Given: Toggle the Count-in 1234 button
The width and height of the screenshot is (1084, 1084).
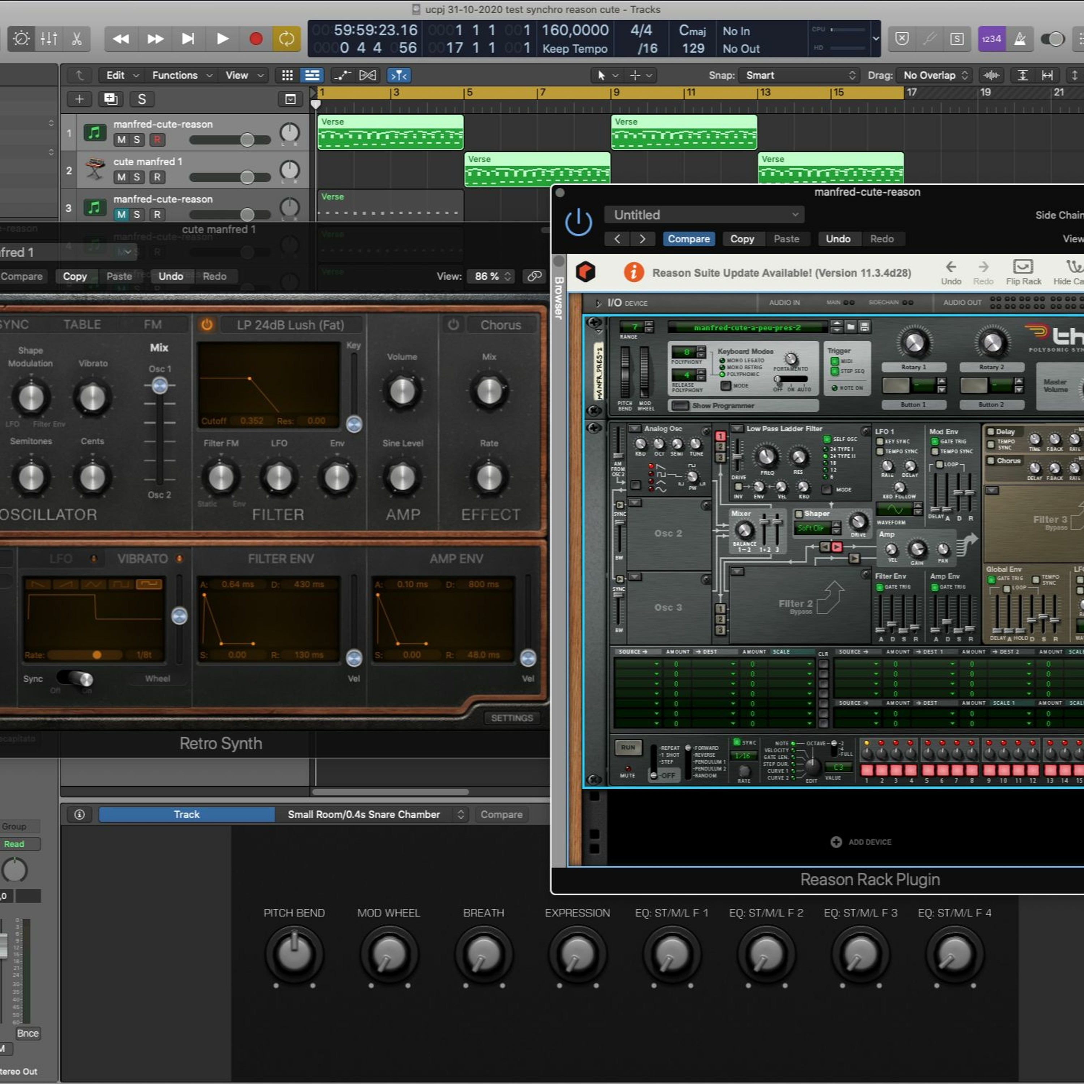Looking at the screenshot, I should 991,39.
